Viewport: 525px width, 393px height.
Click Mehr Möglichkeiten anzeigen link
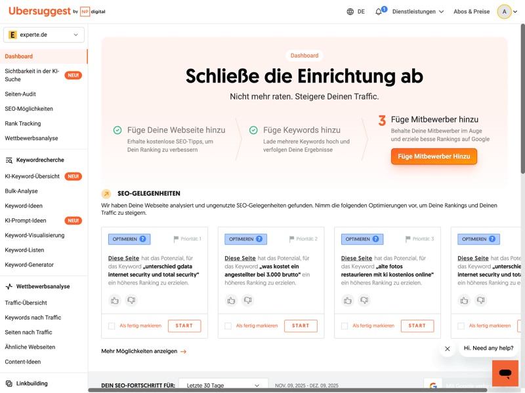tap(144, 351)
